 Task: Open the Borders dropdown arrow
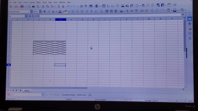pos(166,10)
